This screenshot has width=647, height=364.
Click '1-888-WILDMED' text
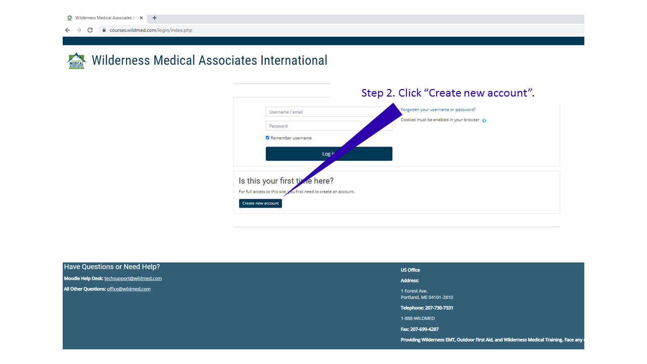pyautogui.click(x=418, y=318)
